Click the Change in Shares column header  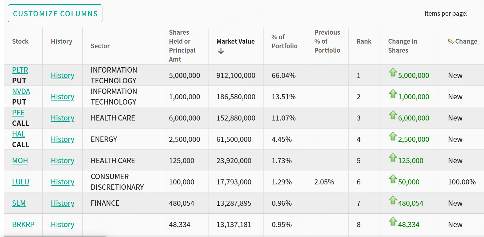tap(402, 46)
